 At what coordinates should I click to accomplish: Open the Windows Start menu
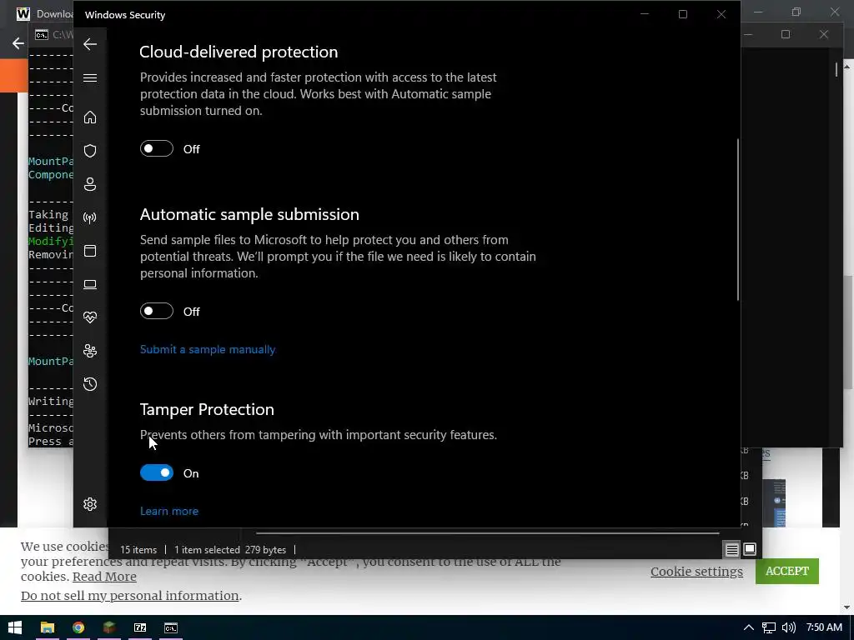click(x=15, y=627)
